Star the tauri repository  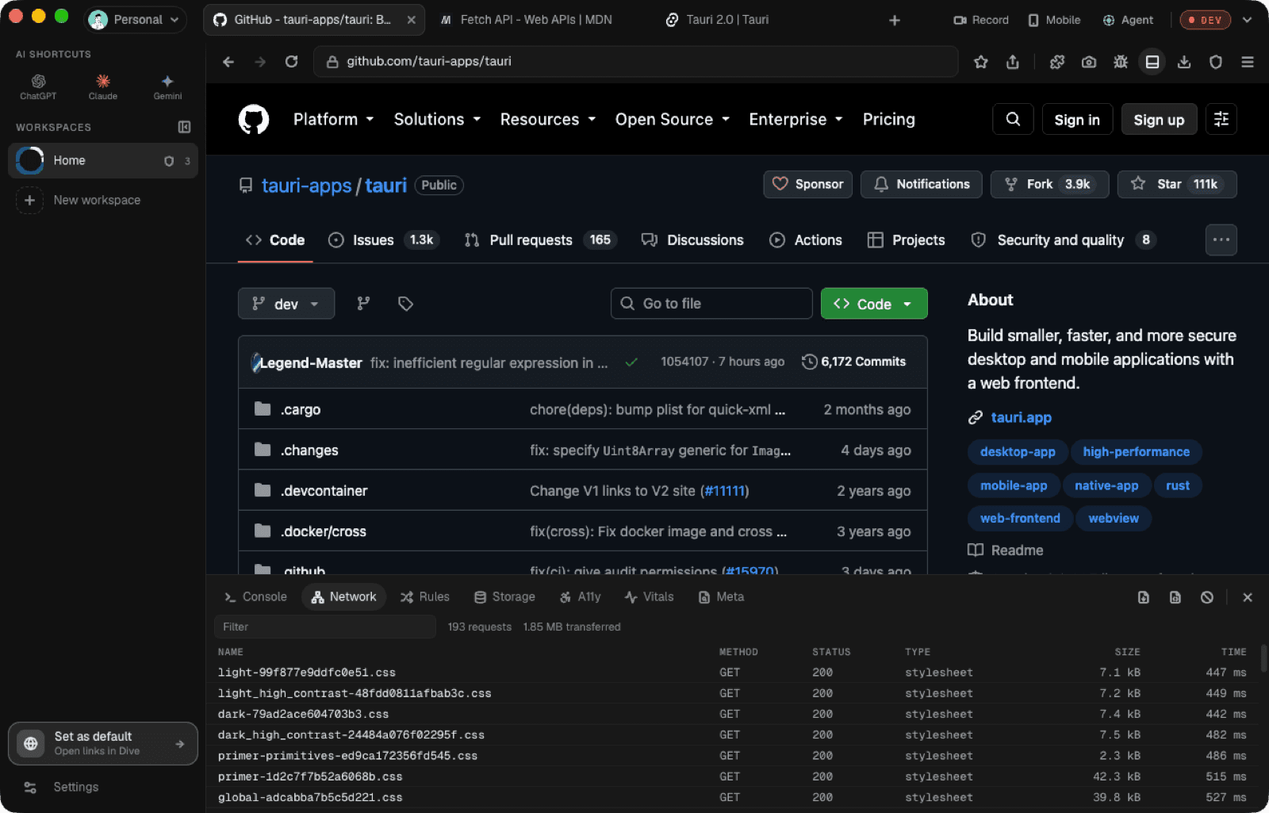1177,184
